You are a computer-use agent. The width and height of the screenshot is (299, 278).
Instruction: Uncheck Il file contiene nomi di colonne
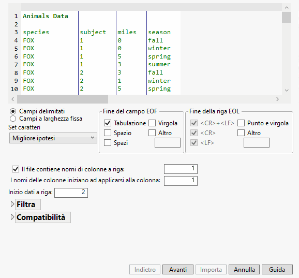point(16,169)
